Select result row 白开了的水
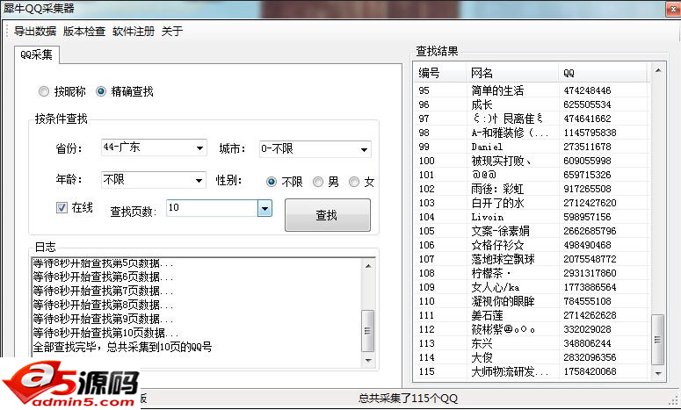This screenshot has height=410, width=681. pyautogui.click(x=532, y=203)
